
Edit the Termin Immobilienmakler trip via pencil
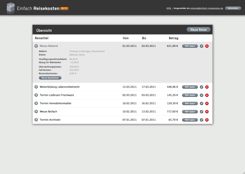click(201, 103)
